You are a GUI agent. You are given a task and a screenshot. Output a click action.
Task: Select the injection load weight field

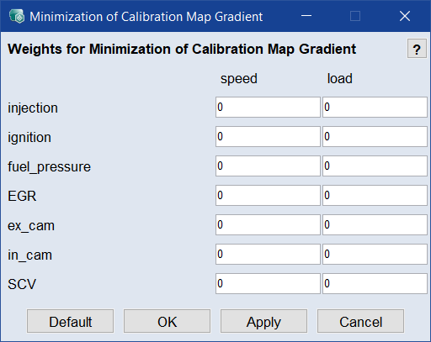tap(375, 108)
